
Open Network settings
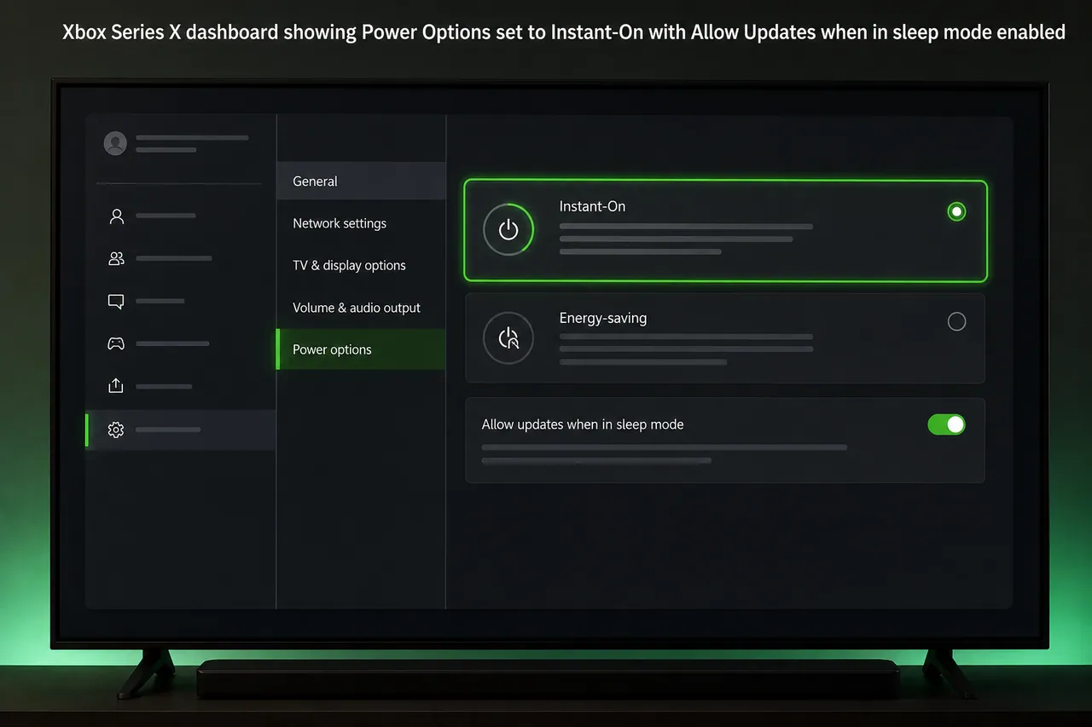[361, 223]
